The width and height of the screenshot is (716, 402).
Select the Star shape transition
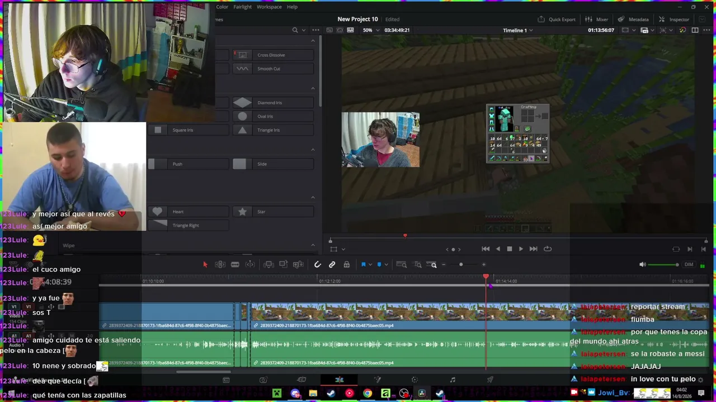273,212
